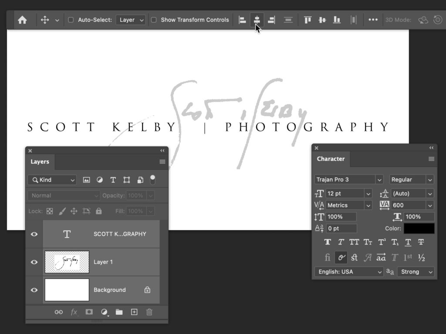Align horizontal centers button
Screen dimensions: 446x334
click(257, 20)
